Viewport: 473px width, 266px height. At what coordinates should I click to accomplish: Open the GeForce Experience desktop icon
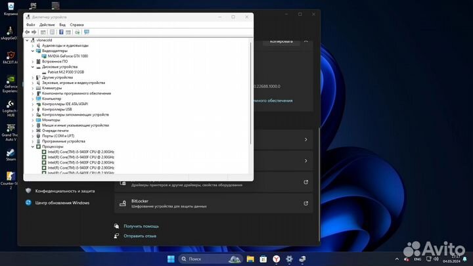(x=11, y=84)
